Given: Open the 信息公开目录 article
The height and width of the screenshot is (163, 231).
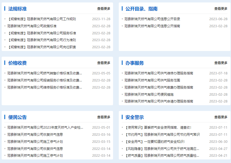Looking at the screenshot, I should (152, 19).
